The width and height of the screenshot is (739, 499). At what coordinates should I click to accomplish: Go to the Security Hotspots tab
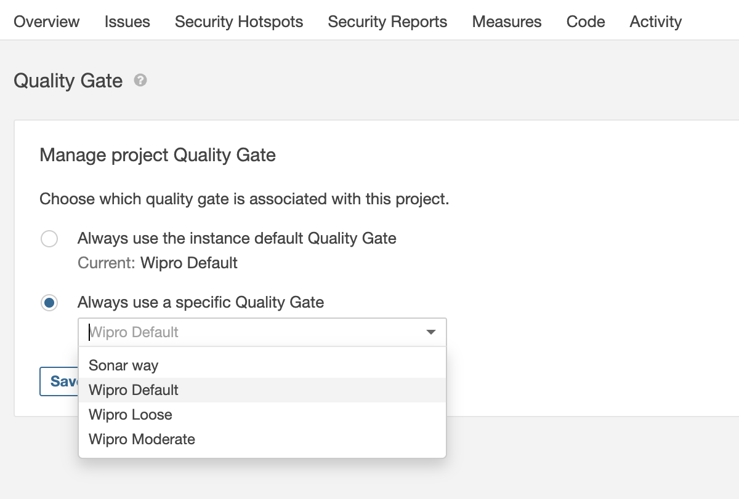239,22
